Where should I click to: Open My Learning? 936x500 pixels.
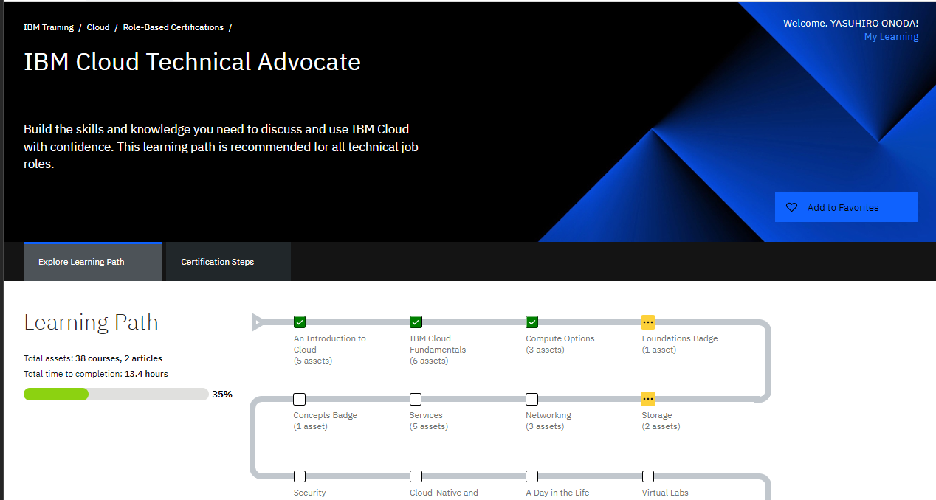click(x=891, y=36)
